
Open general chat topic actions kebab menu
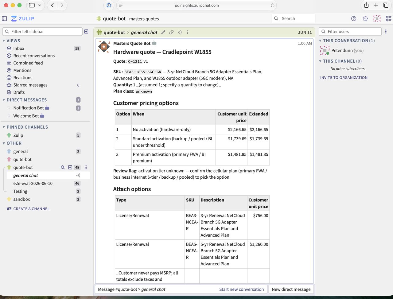coord(188,32)
